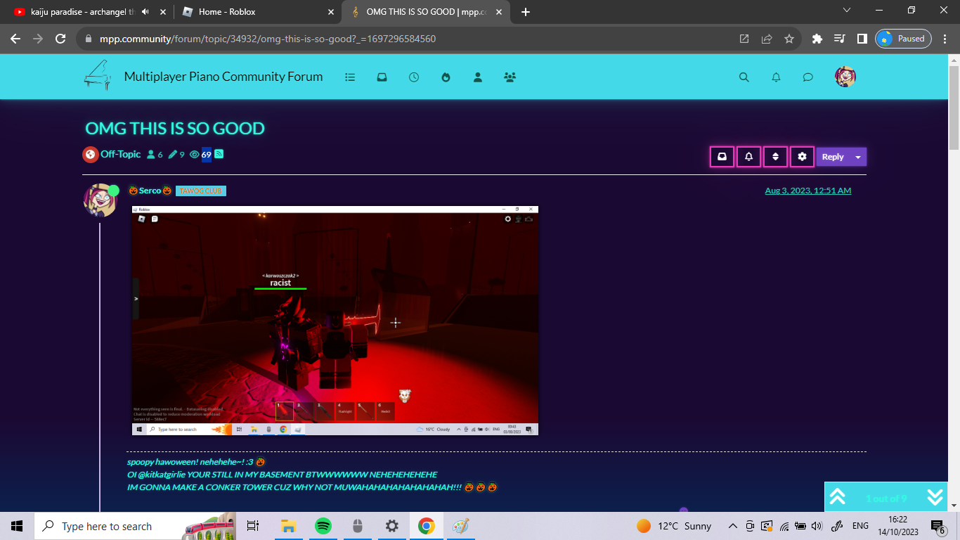Open volume control in system tray
Screen dimensions: 960x540
tap(817, 526)
